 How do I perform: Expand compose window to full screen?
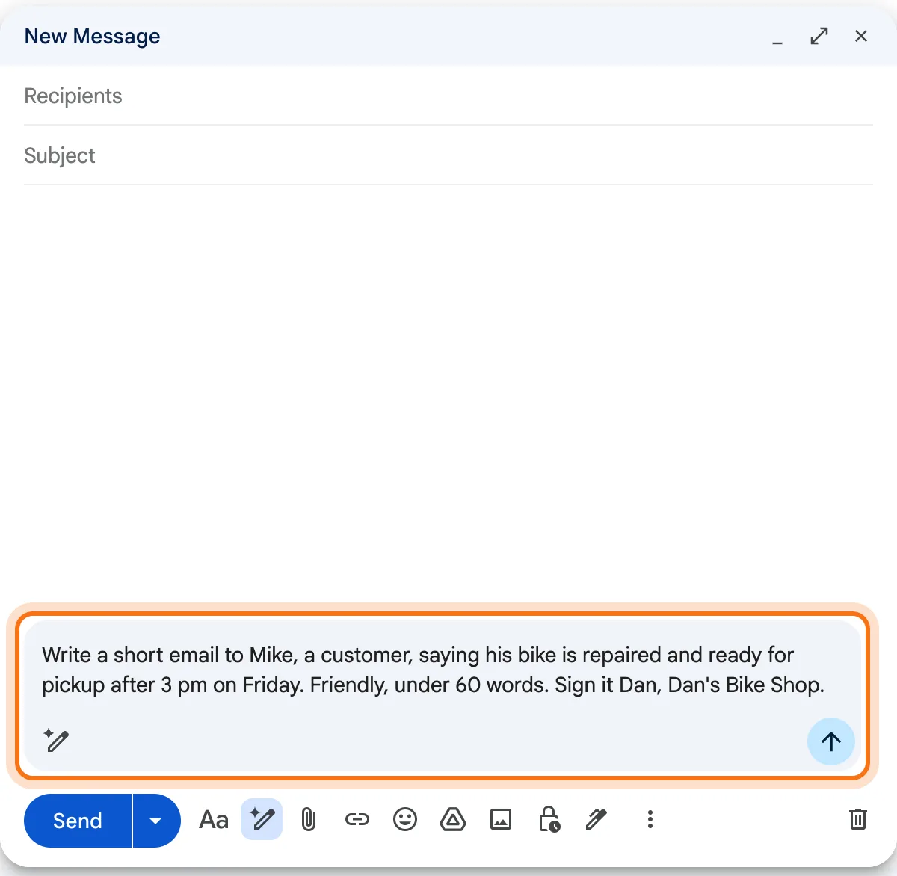pyautogui.click(x=819, y=36)
